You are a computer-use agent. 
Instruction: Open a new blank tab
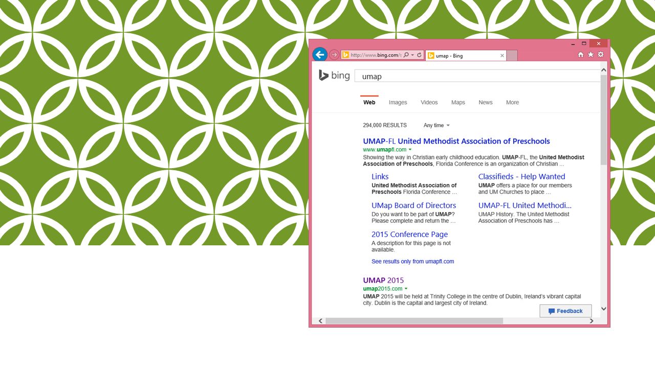pyautogui.click(x=512, y=56)
